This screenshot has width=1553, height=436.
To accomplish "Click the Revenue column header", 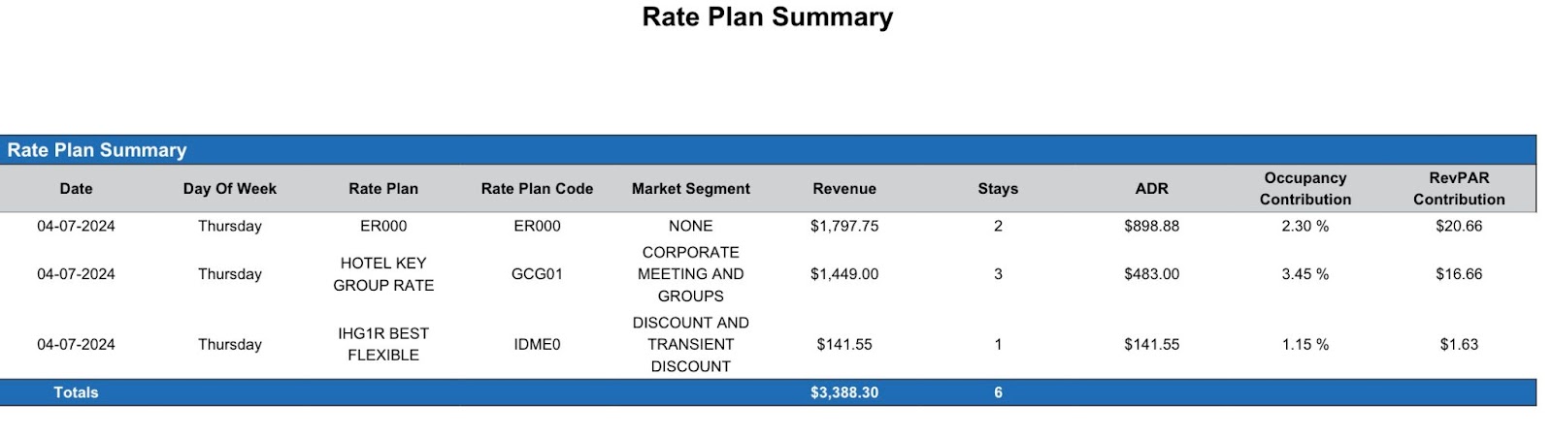I will click(x=844, y=189).
